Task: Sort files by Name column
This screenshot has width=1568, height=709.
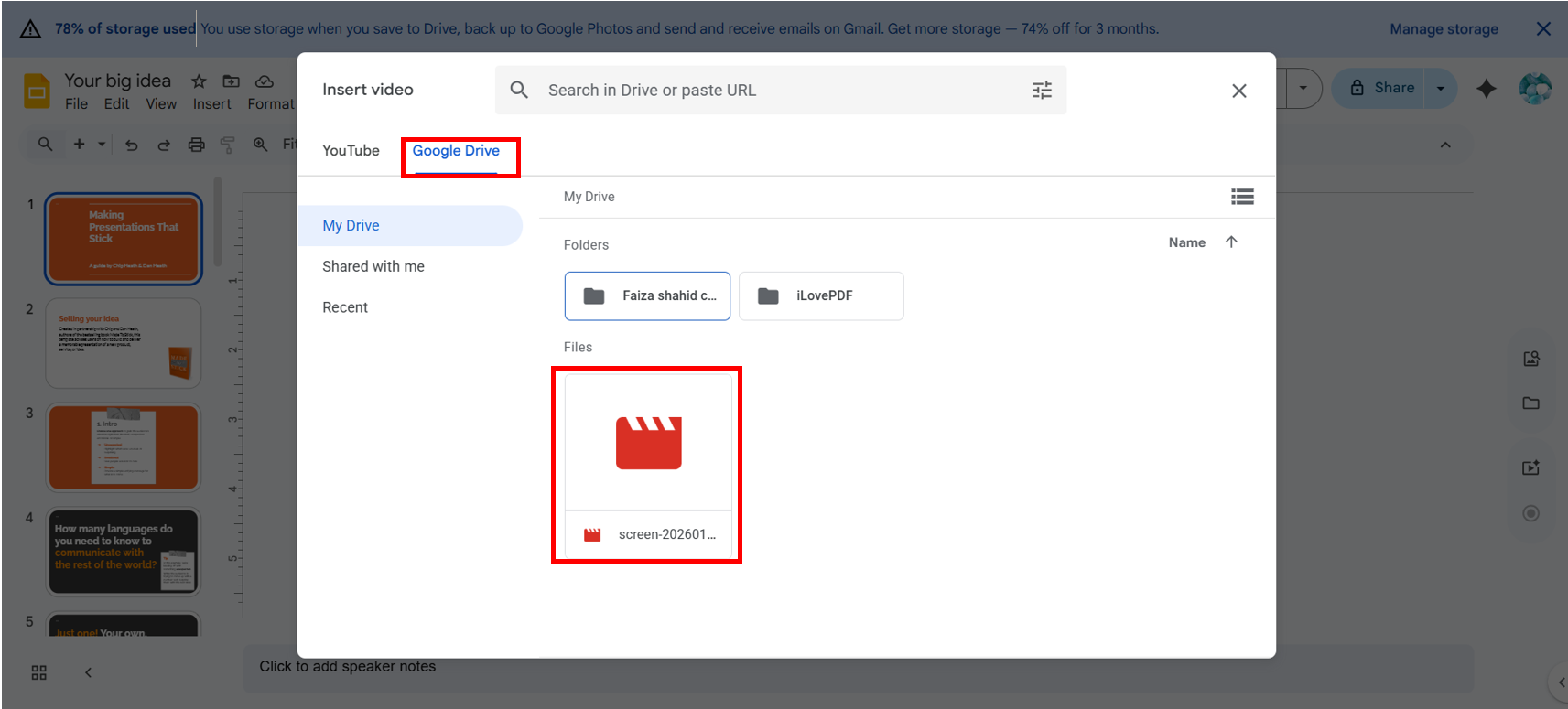Action: 1187,242
